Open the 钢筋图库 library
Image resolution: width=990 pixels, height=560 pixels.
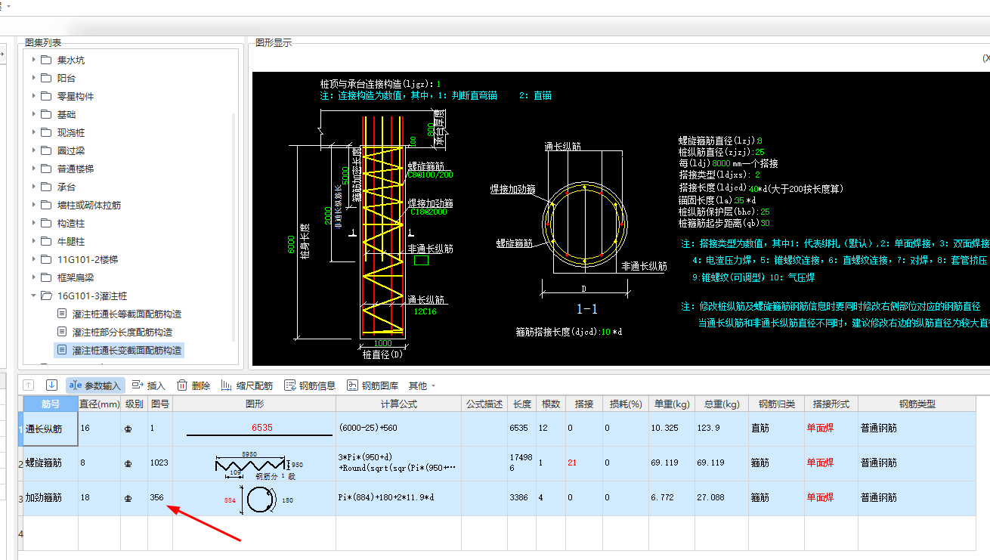pyautogui.click(x=373, y=385)
